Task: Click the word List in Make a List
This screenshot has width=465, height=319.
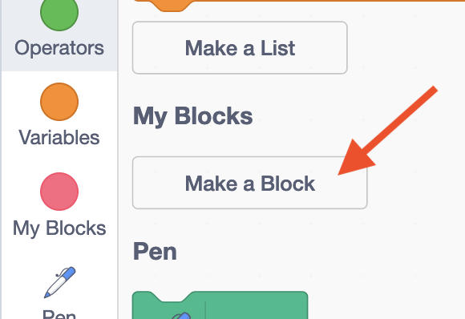Action: [277, 48]
